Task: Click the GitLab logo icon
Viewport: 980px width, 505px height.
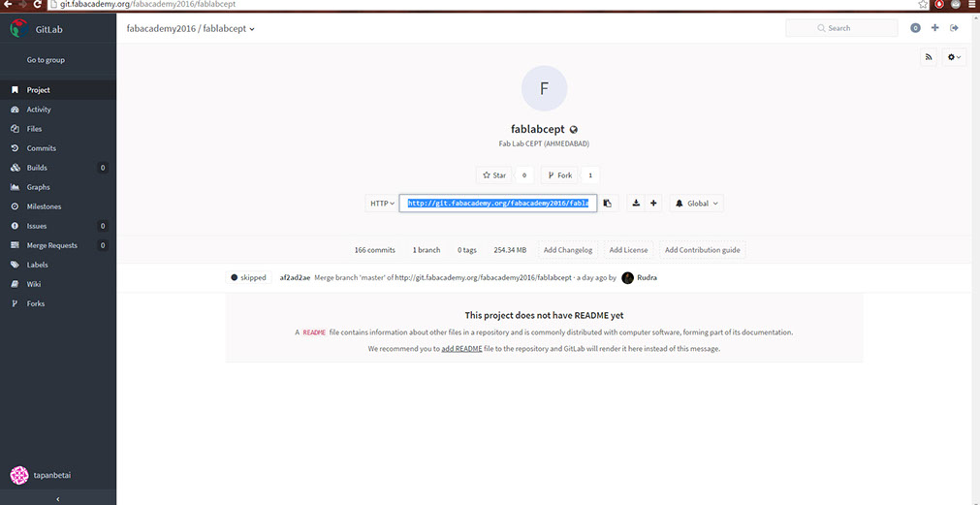Action: [18, 28]
